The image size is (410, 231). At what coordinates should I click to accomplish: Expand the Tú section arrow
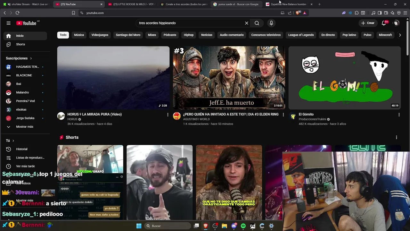[13, 141]
